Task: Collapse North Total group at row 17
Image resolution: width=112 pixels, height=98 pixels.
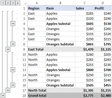Action: (8, 90)
